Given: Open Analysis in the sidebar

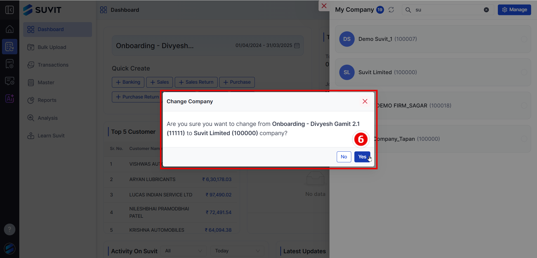Looking at the screenshot, I should pyautogui.click(x=58, y=118).
